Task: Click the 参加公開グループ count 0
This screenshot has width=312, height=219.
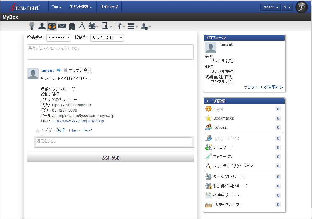Action: [278, 177]
